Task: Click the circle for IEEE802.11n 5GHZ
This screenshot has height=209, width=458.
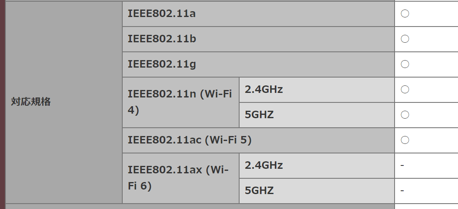Action: point(405,114)
